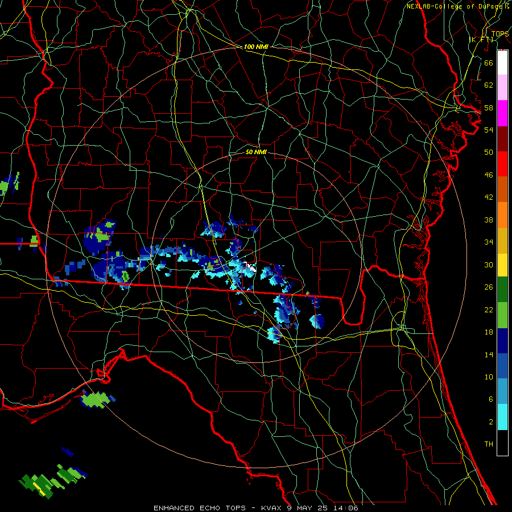Image resolution: width=512 pixels, height=512 pixels.
Task: Click the '34' legend value
Action: [x=489, y=242]
